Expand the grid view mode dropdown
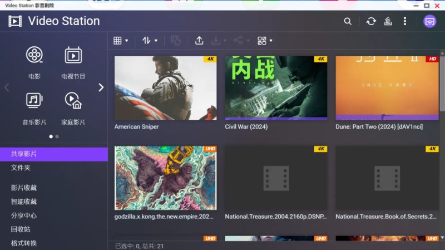This screenshot has height=250, width=445. tap(121, 41)
